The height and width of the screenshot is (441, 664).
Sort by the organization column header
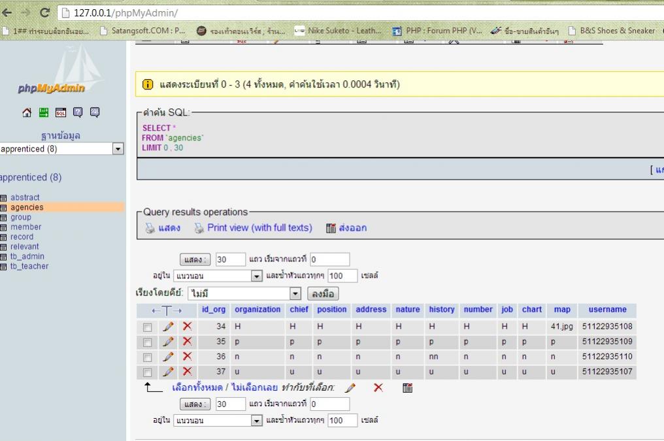pos(257,310)
